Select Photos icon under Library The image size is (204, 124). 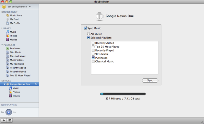(7, 36)
